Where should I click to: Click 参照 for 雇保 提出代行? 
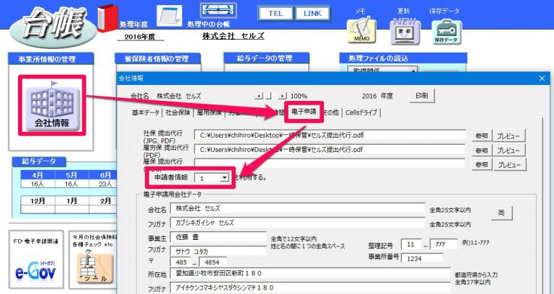pyautogui.click(x=482, y=164)
